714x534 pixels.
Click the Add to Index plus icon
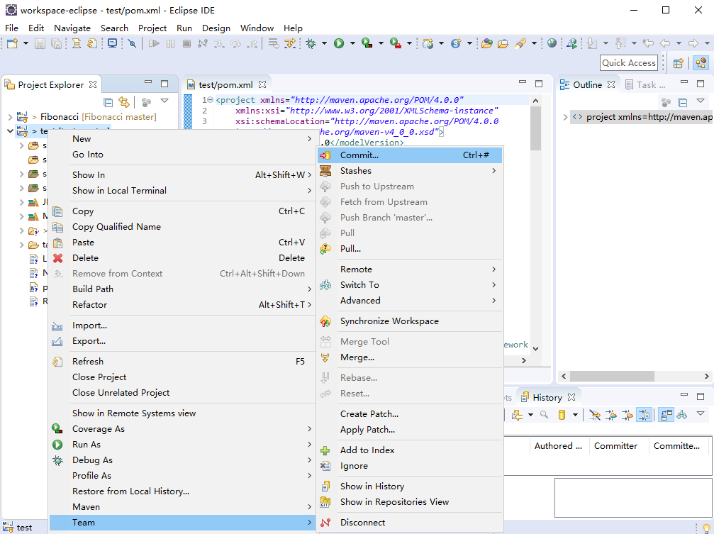coord(325,450)
